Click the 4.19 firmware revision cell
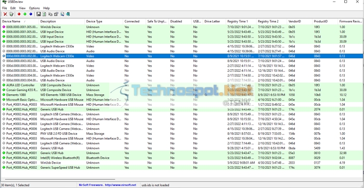This screenshot has height=188, width=364. click(342, 162)
